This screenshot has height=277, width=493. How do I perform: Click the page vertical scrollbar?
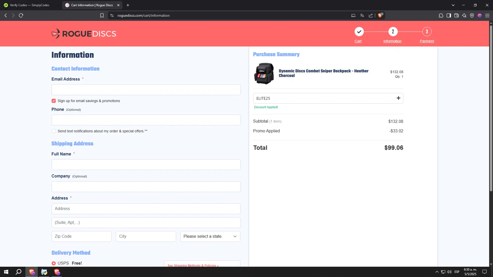click(x=491, y=108)
